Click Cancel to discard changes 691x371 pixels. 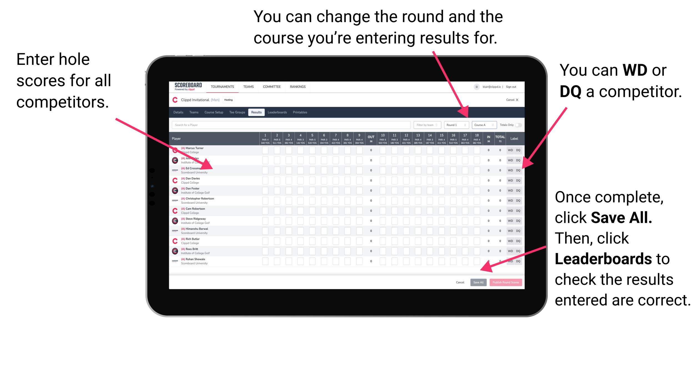point(460,282)
